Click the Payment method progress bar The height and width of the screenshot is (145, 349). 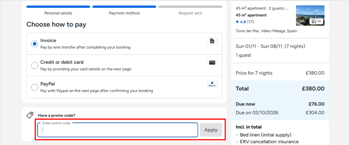click(124, 7)
